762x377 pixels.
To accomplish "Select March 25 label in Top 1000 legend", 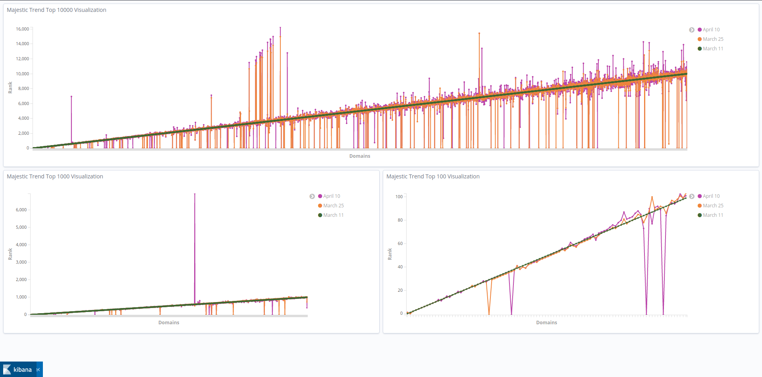I will [x=334, y=206].
